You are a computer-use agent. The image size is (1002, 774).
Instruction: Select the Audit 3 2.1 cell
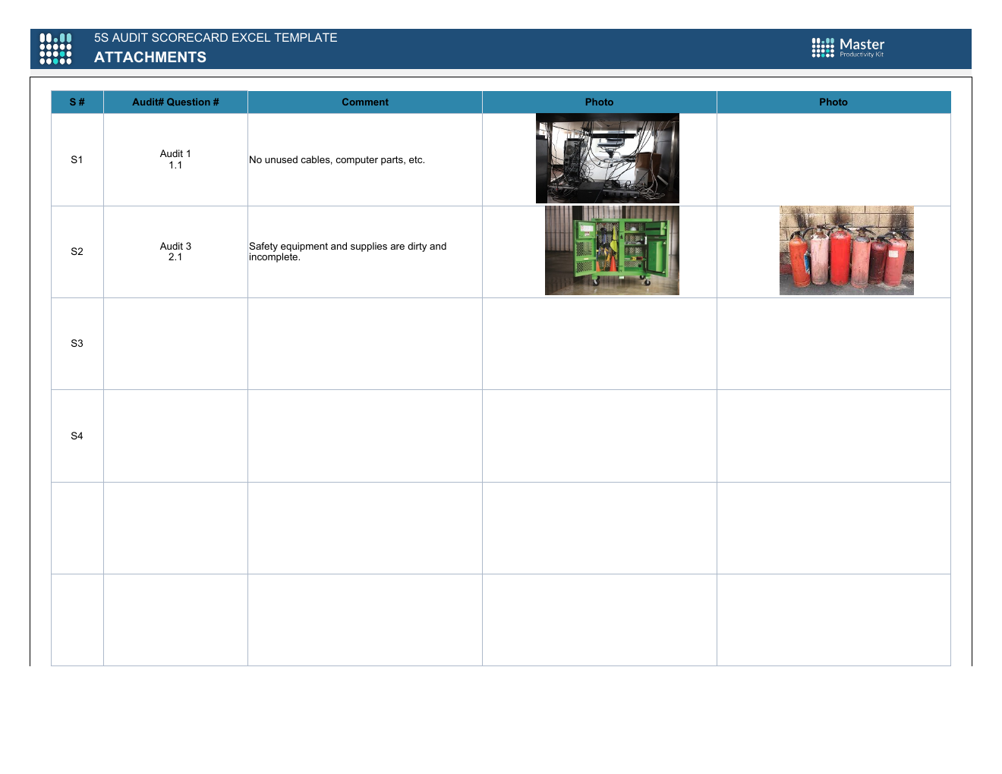pyautogui.click(x=175, y=252)
